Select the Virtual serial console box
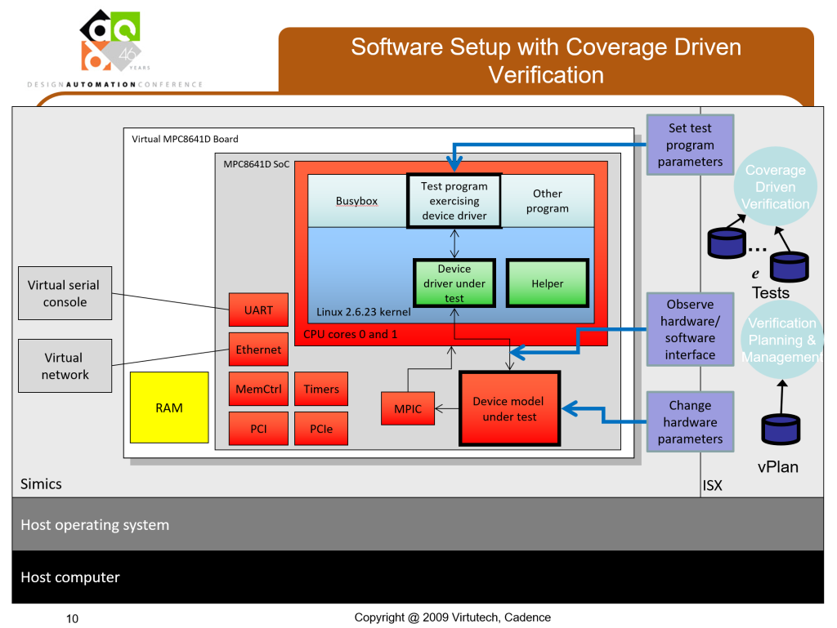This screenshot has height=628, width=837. (x=65, y=293)
